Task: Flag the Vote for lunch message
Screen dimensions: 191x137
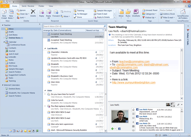Action: 102,100
